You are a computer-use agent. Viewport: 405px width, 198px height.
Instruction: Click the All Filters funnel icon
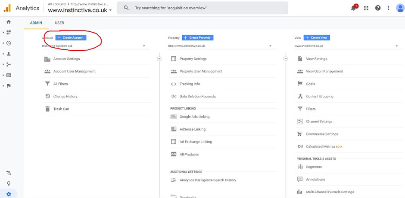(x=47, y=84)
